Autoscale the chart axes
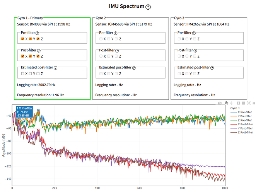The image size is (263, 193). (249, 103)
